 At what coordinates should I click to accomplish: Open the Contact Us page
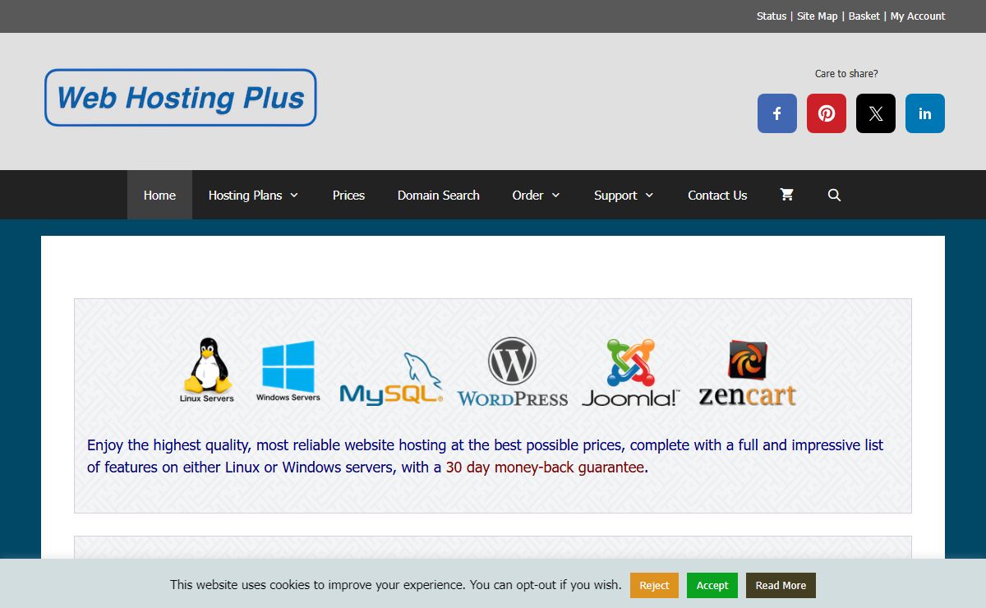click(x=717, y=195)
